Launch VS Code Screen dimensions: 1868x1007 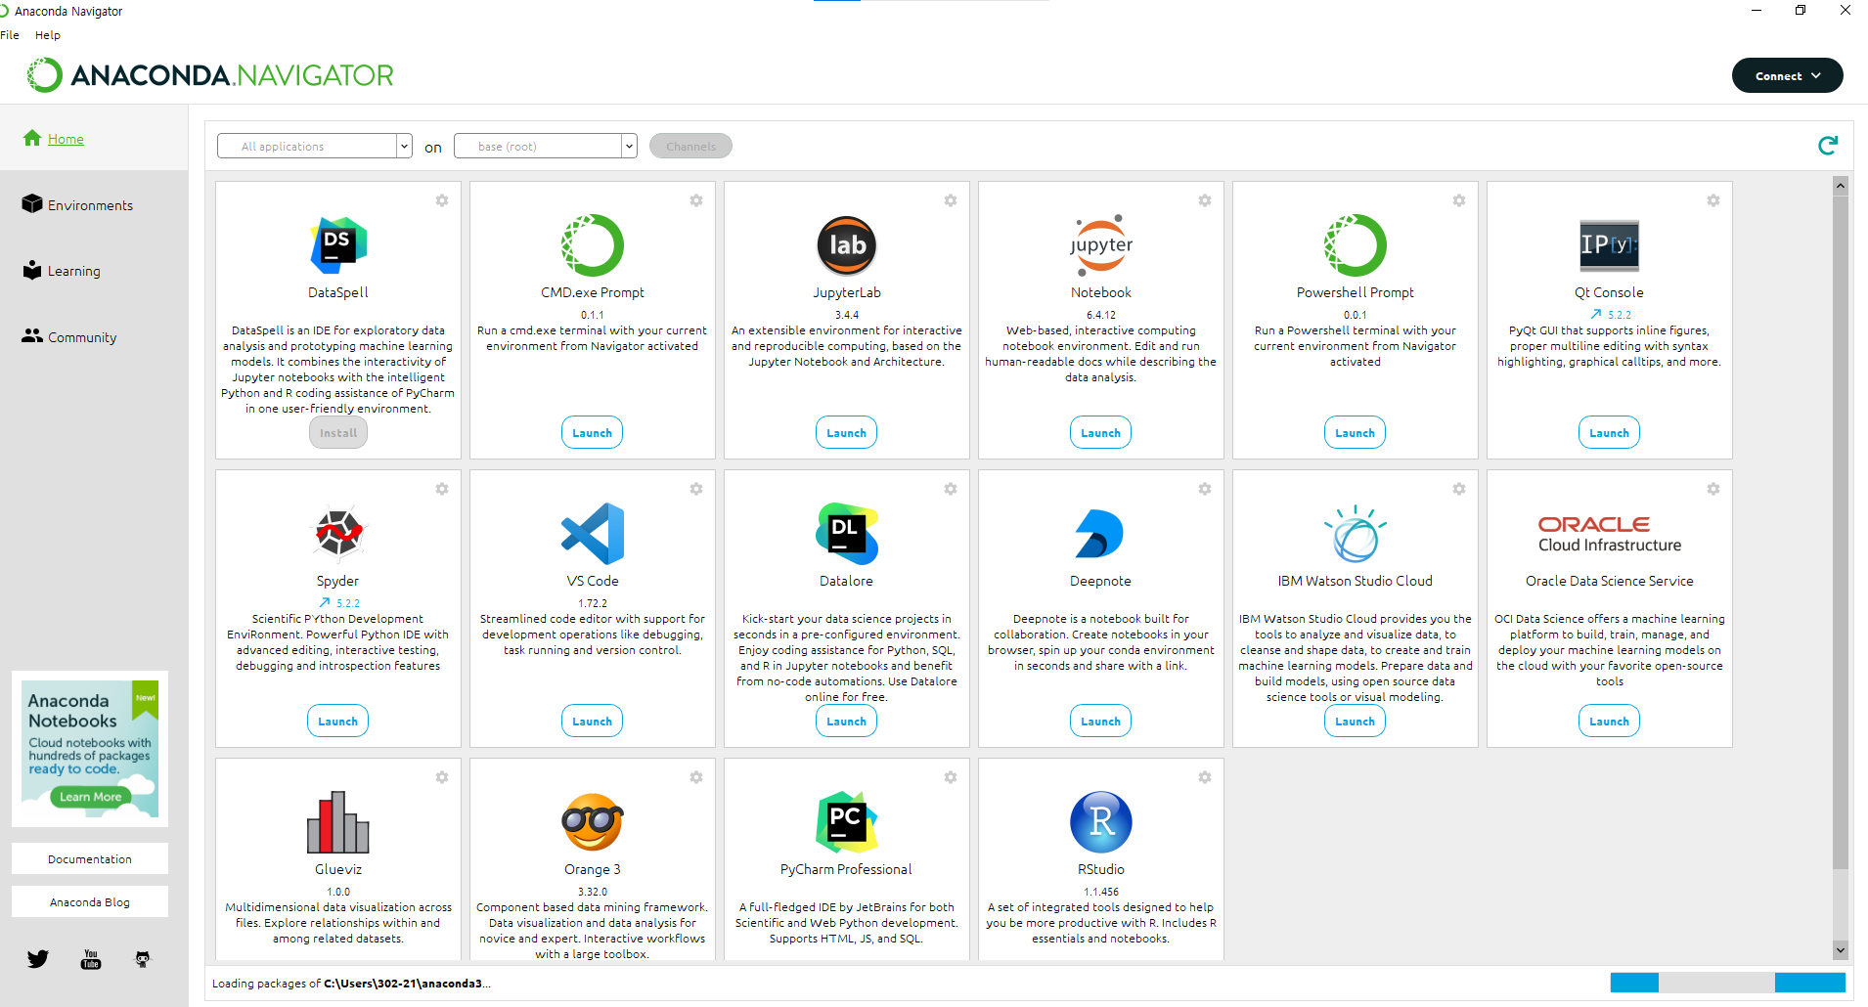tap(593, 721)
